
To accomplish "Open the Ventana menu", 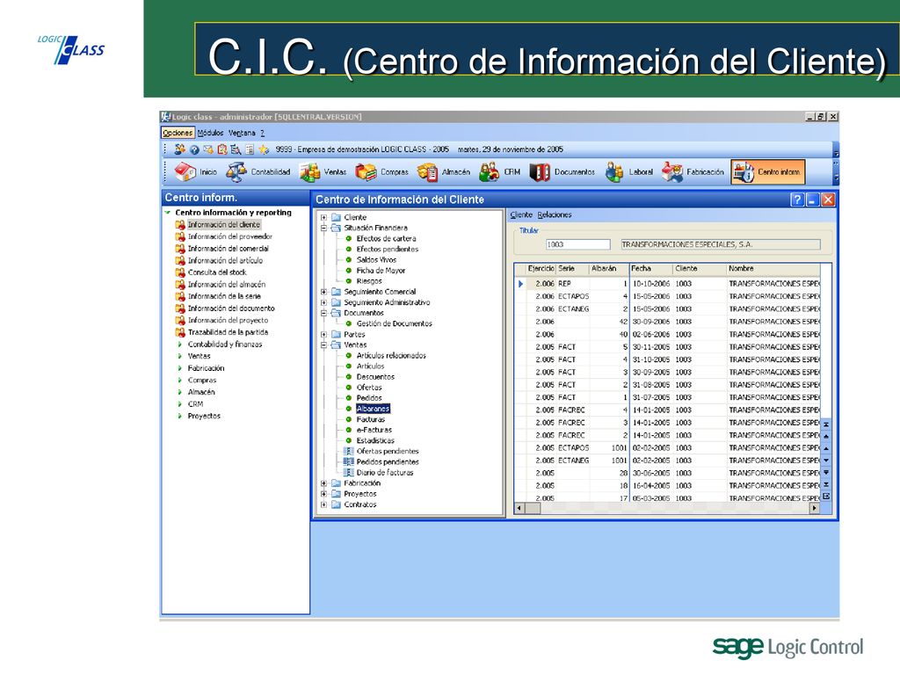I will click(x=242, y=133).
